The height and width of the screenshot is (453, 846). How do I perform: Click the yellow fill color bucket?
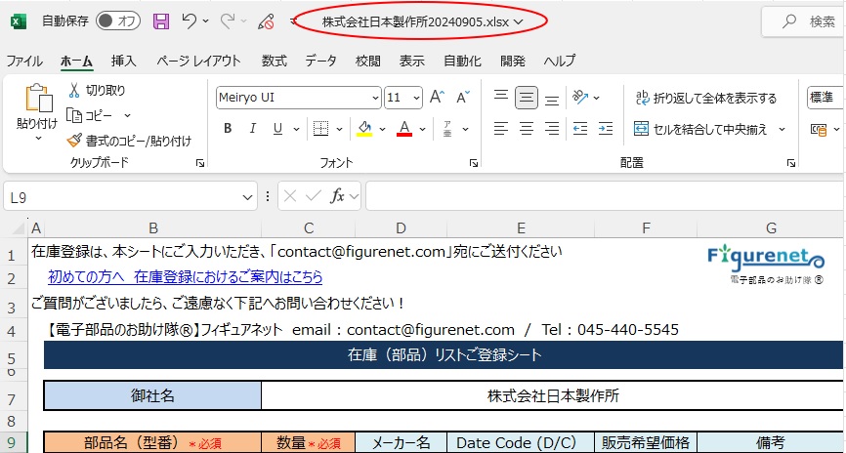point(363,129)
